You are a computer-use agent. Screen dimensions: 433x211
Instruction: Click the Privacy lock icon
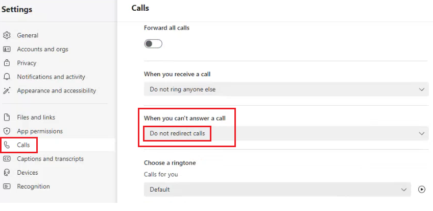pos(7,63)
